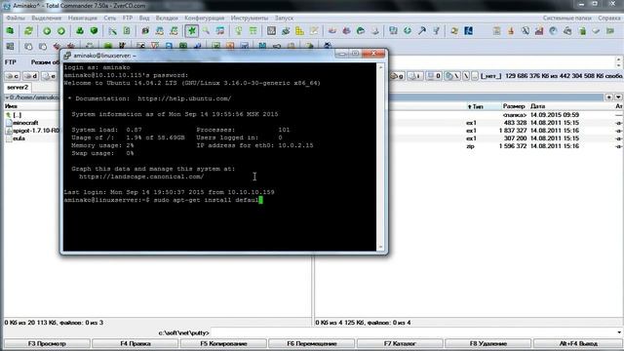Click the network drive 0 button in right panel
The image size is (624, 351).
pos(434,76)
